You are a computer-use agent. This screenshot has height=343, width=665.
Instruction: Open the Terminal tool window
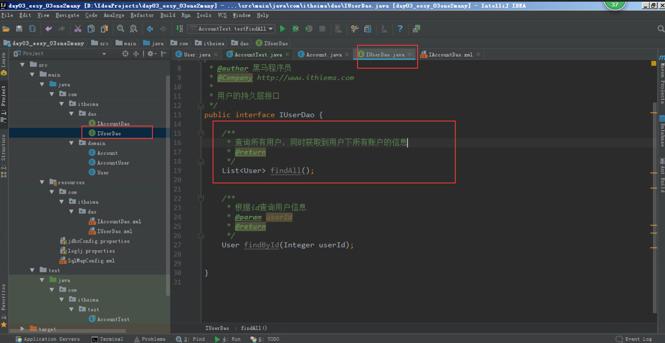(x=108, y=339)
